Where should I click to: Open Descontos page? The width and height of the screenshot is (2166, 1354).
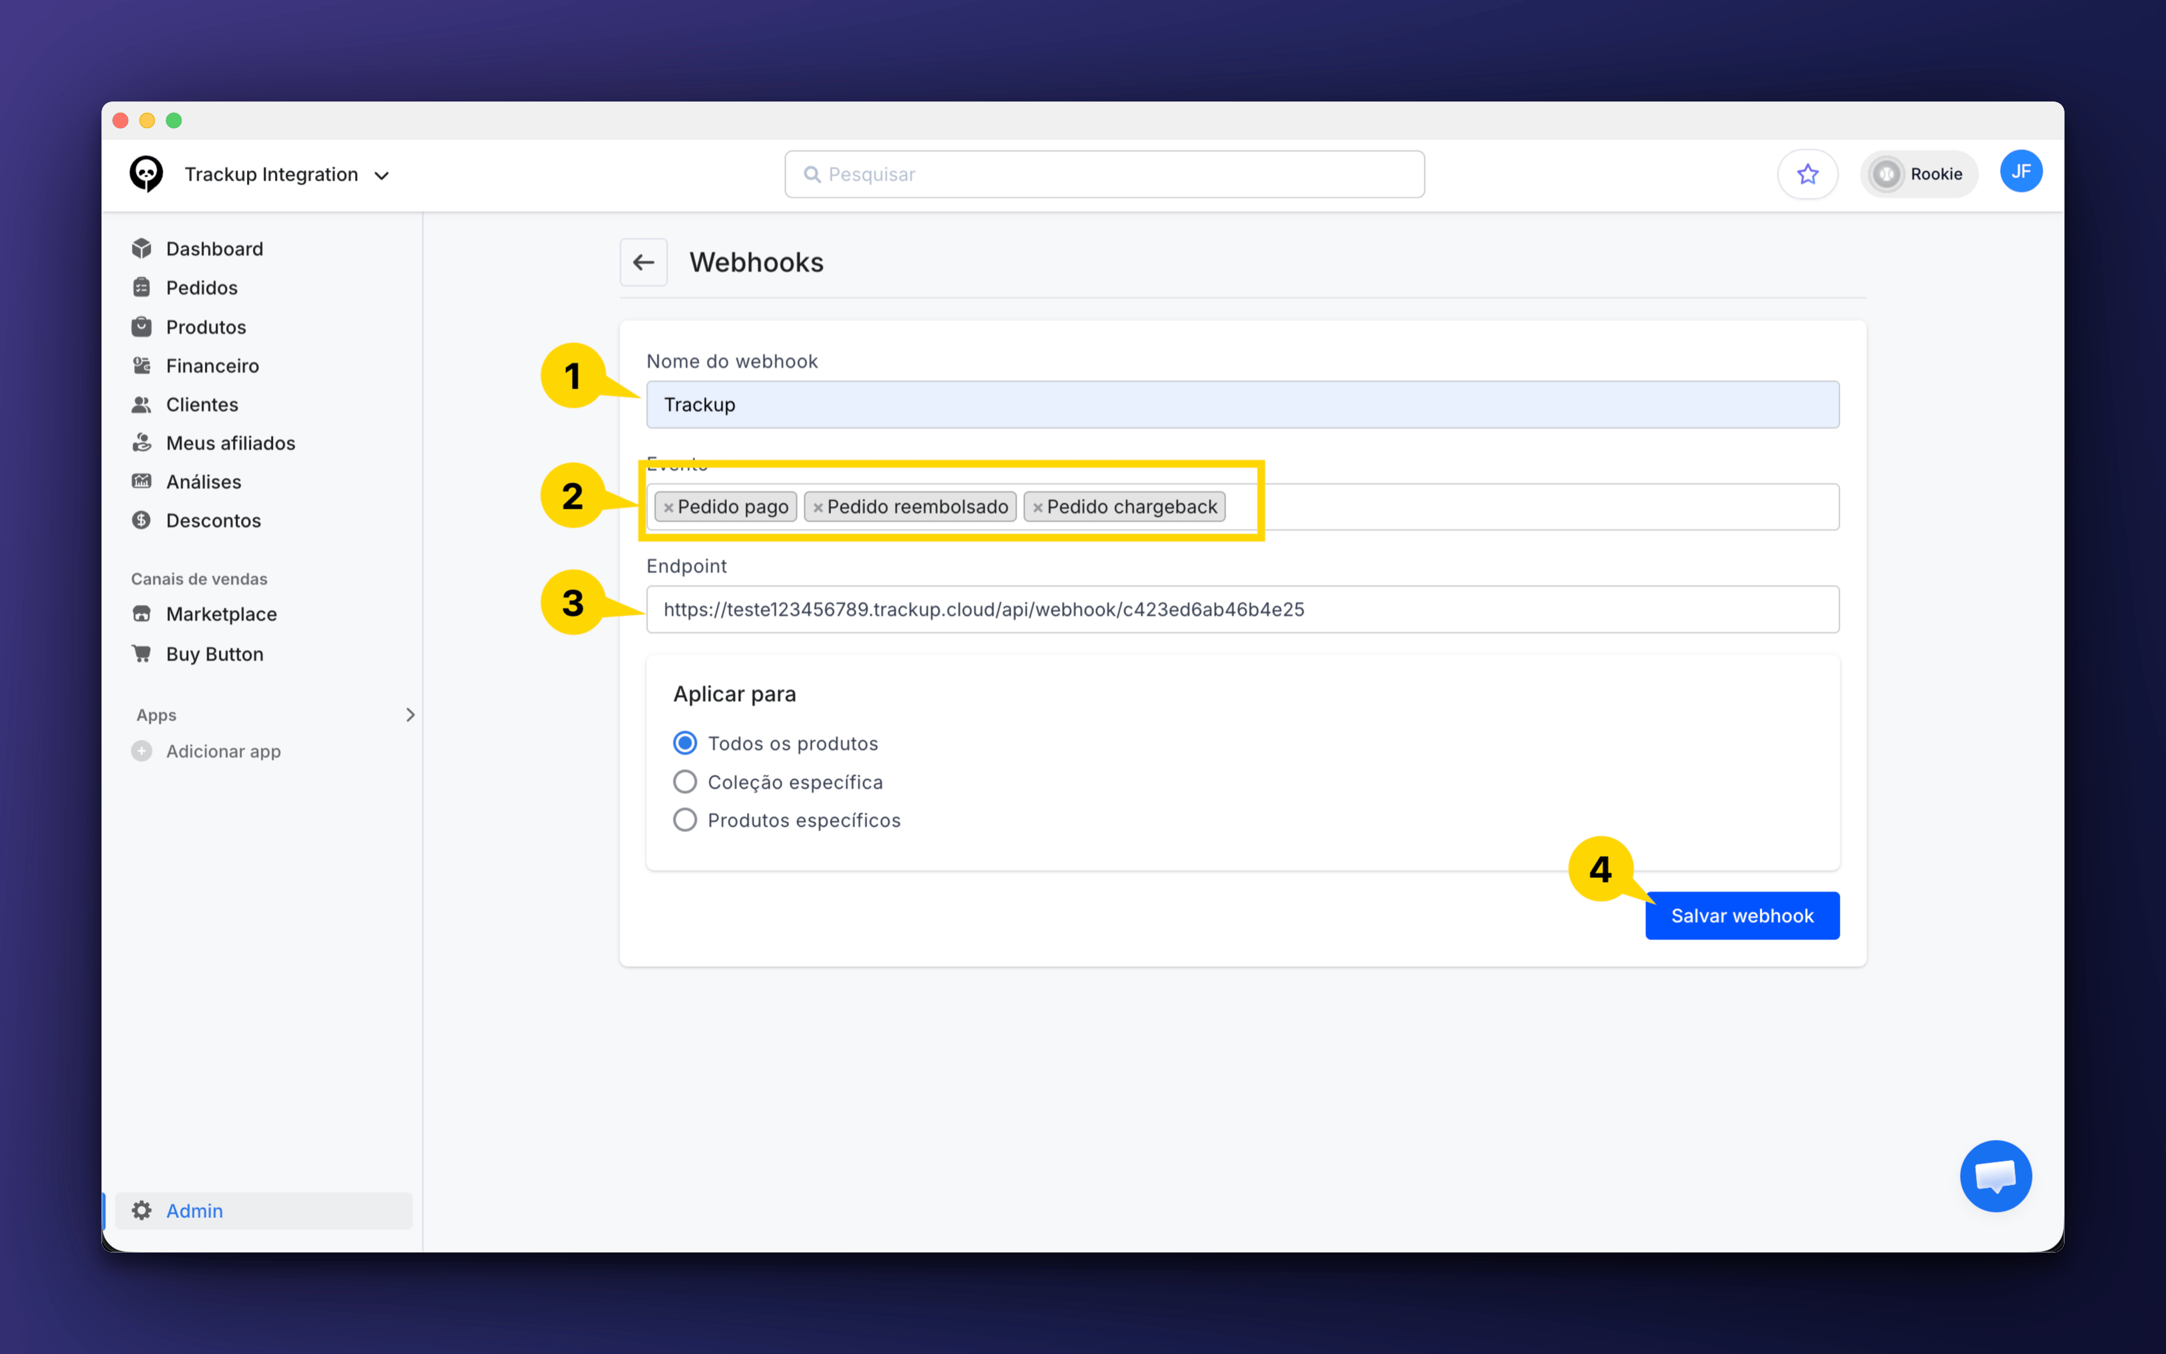click(213, 520)
